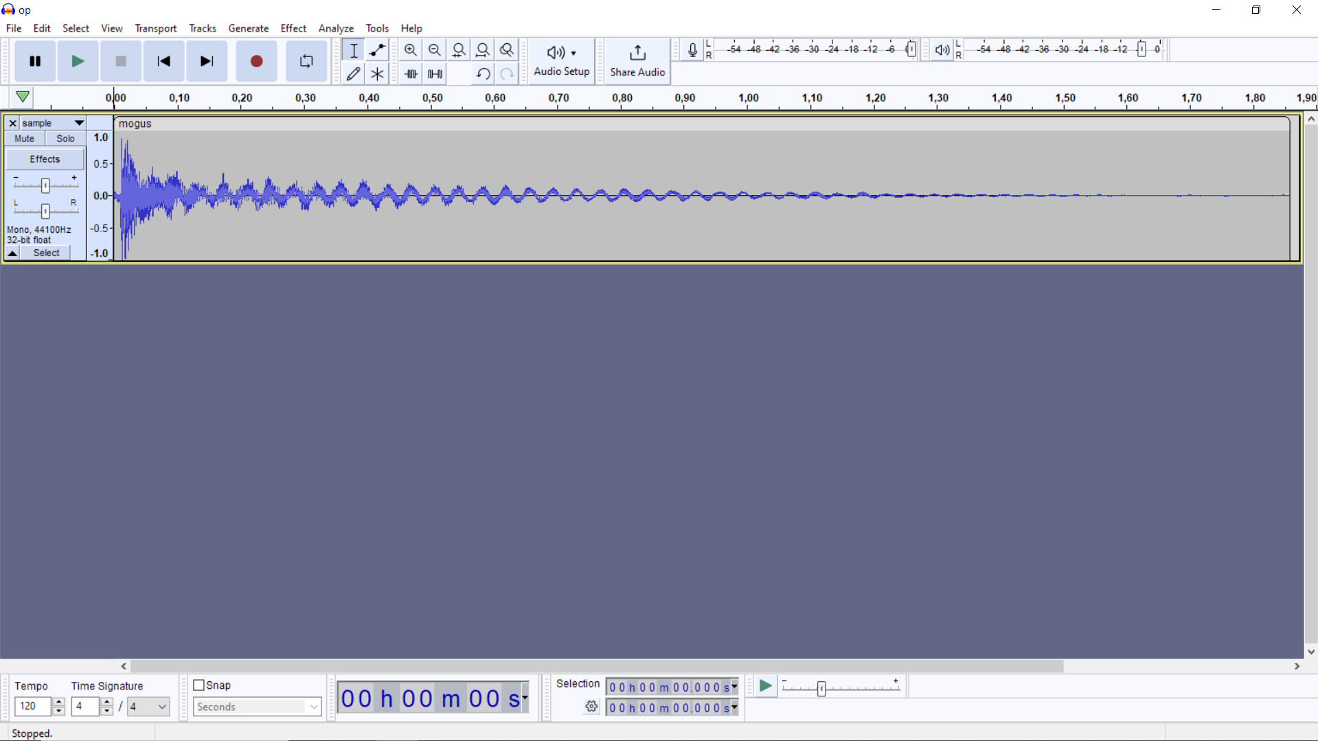Click Trim audio outside selection icon
Image resolution: width=1318 pixels, height=741 pixels.
click(411, 73)
